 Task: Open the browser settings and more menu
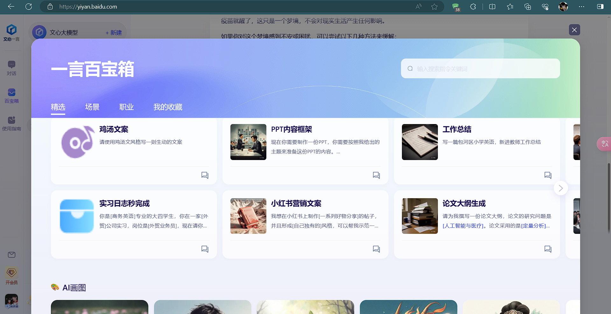click(x=581, y=7)
